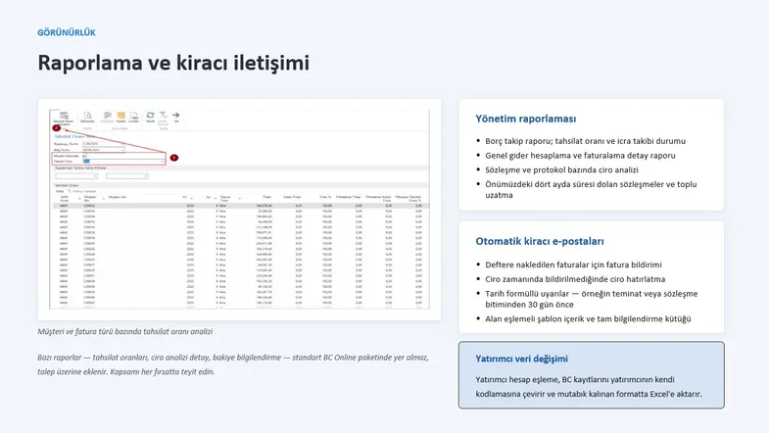Click the small funnel icon above the table
This screenshot has width=769, height=433.
pyautogui.click(x=70, y=191)
